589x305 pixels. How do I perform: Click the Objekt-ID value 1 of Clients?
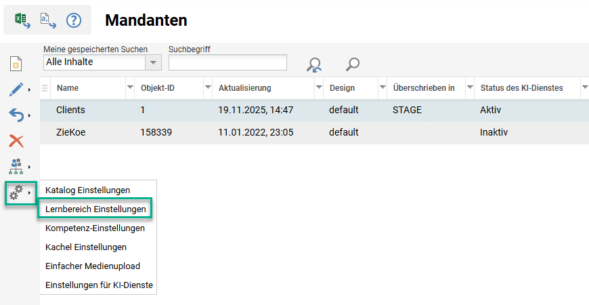click(143, 110)
